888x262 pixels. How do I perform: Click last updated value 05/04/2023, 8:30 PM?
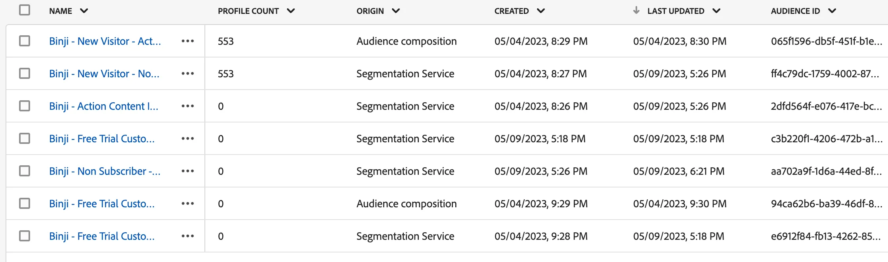[680, 41]
